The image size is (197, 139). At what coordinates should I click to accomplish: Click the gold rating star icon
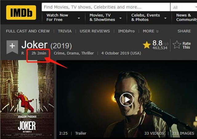tap(147, 45)
